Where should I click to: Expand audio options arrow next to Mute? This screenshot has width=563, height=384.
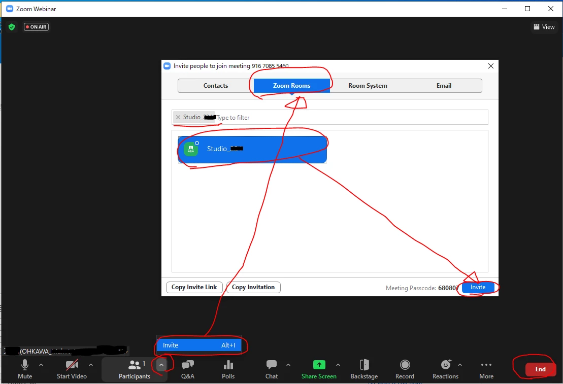pos(41,365)
